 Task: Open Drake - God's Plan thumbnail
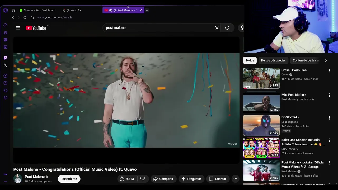(261, 78)
